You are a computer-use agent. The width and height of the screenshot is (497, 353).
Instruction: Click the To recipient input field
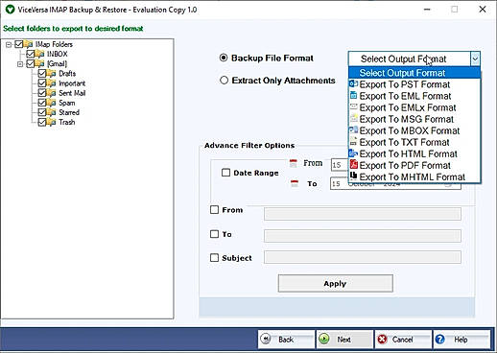[363, 236]
